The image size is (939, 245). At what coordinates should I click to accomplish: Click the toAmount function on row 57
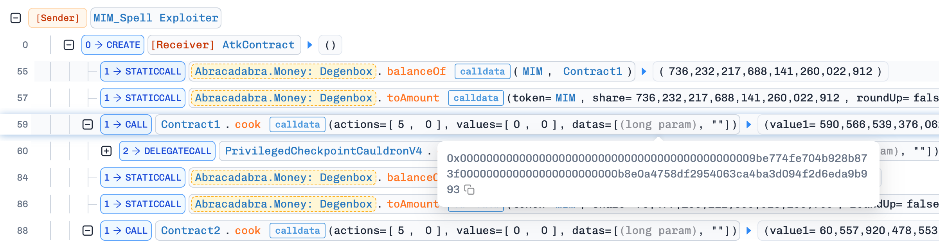(413, 98)
